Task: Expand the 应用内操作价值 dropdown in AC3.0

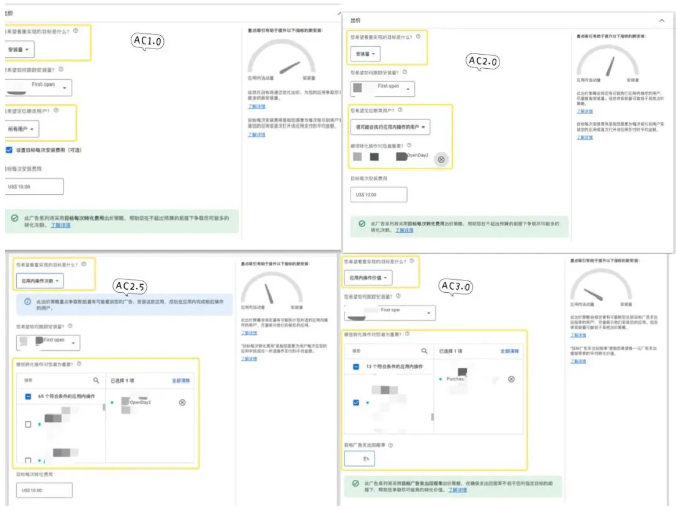Action: [370, 278]
